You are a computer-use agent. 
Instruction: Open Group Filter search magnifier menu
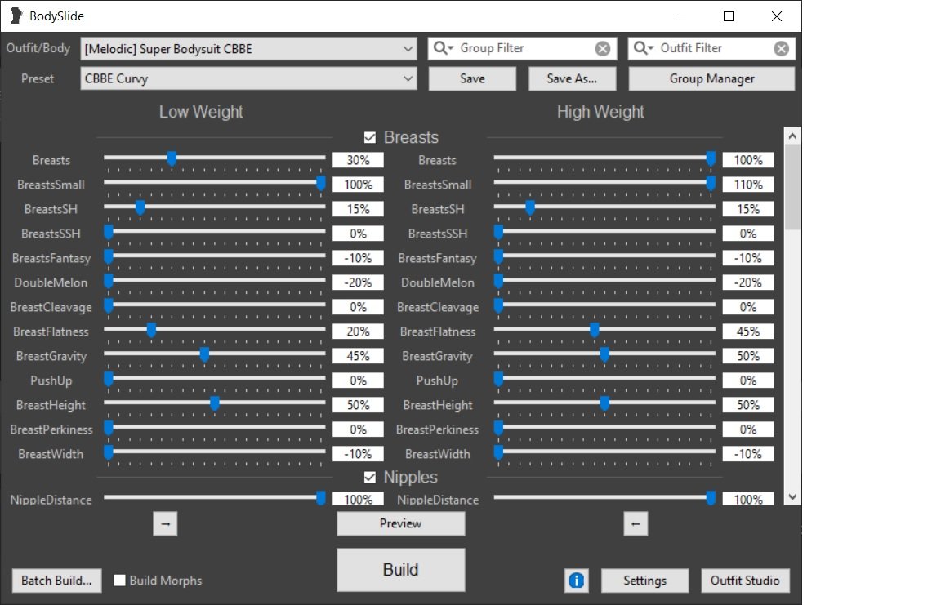[x=444, y=49]
